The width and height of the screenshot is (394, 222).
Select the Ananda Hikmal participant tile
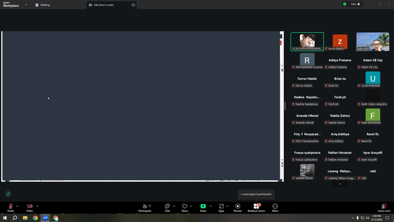pyautogui.click(x=307, y=117)
